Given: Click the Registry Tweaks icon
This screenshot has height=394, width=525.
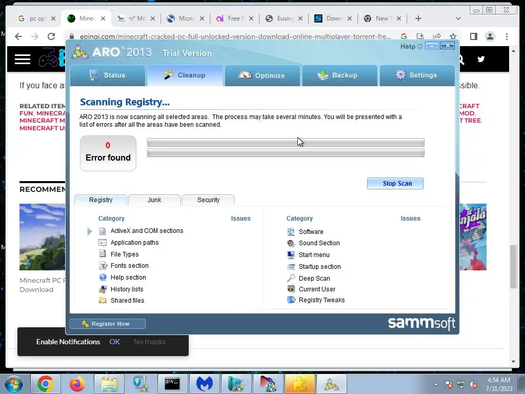Looking at the screenshot, I should [291, 300].
